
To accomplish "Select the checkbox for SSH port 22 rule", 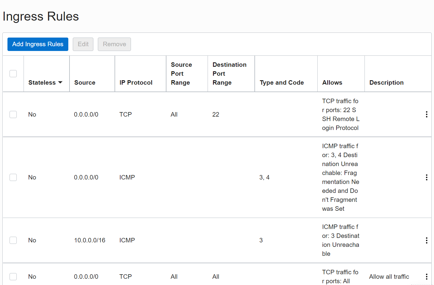I will coord(13,114).
